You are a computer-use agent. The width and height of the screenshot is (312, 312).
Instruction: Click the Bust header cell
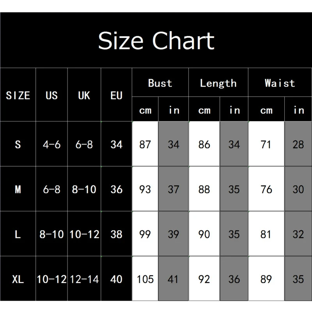(x=160, y=83)
